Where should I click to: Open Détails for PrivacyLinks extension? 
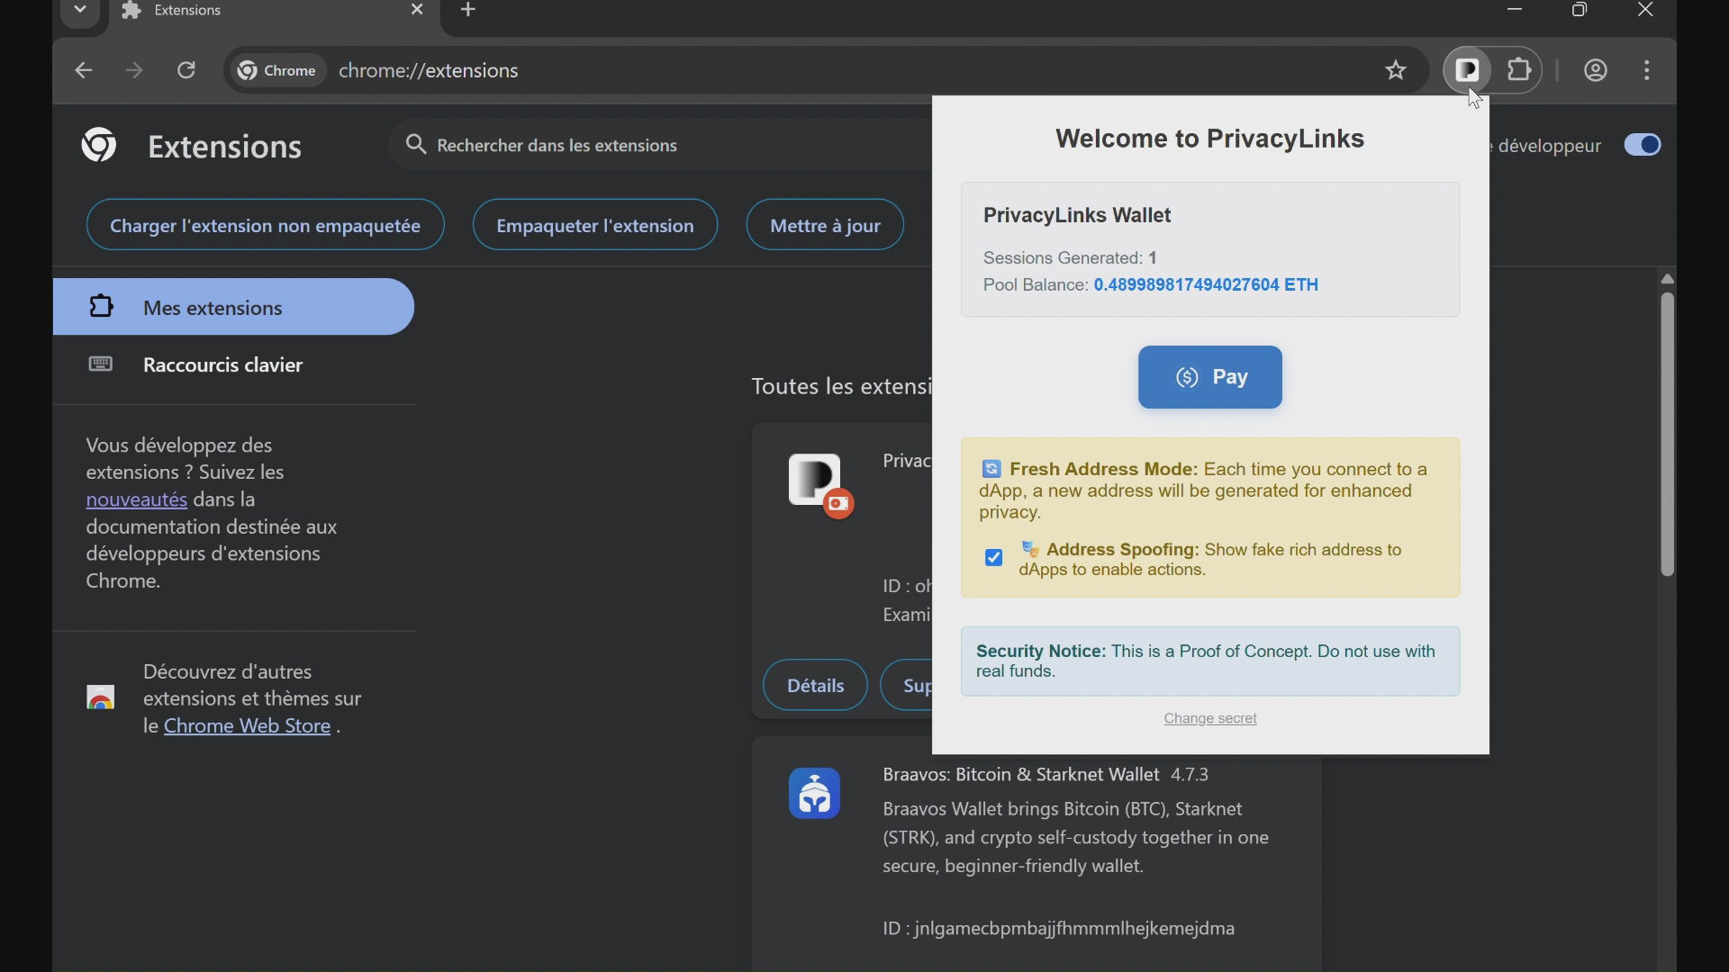tap(815, 686)
